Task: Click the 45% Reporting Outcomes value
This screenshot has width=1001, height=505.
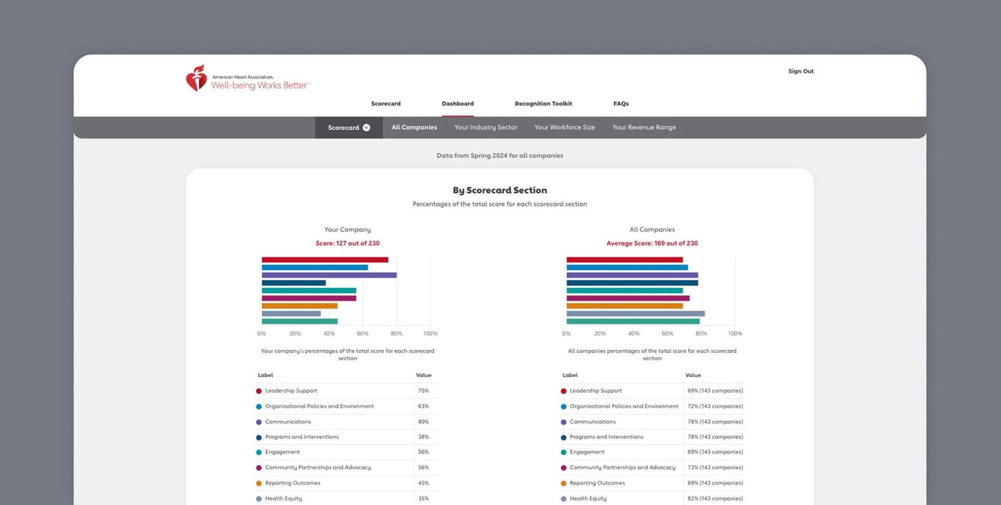Action: click(423, 483)
